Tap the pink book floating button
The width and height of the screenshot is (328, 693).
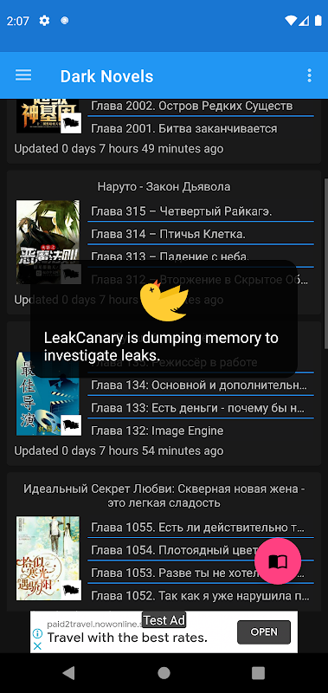(278, 561)
